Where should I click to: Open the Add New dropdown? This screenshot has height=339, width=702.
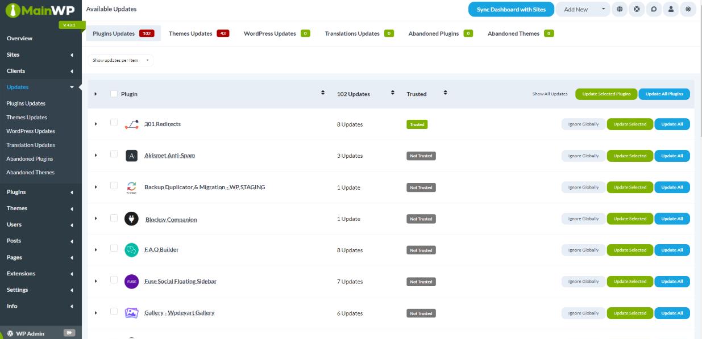coord(583,9)
